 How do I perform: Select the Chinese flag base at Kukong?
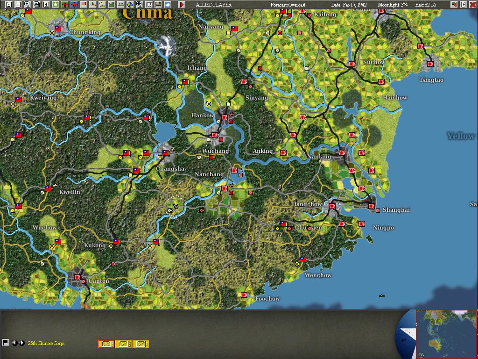coord(116,242)
